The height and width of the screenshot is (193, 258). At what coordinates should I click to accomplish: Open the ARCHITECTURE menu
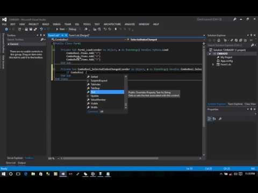[112, 24]
